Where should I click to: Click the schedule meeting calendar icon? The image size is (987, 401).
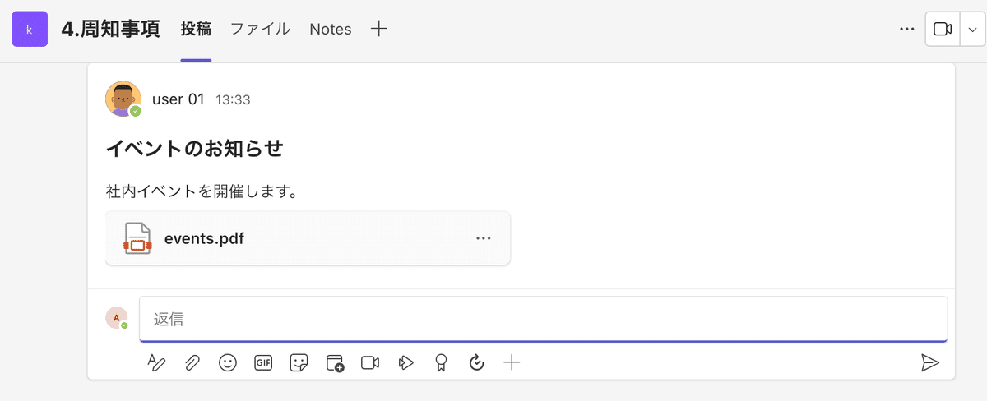335,362
